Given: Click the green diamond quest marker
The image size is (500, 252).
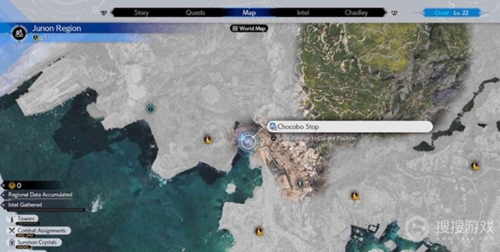Looking at the screenshot, I should coord(150,109).
